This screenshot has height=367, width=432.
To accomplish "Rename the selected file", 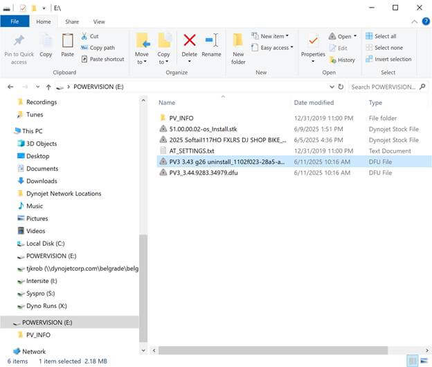I will (x=211, y=46).
